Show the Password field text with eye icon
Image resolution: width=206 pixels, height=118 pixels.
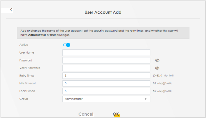coord(157,60)
